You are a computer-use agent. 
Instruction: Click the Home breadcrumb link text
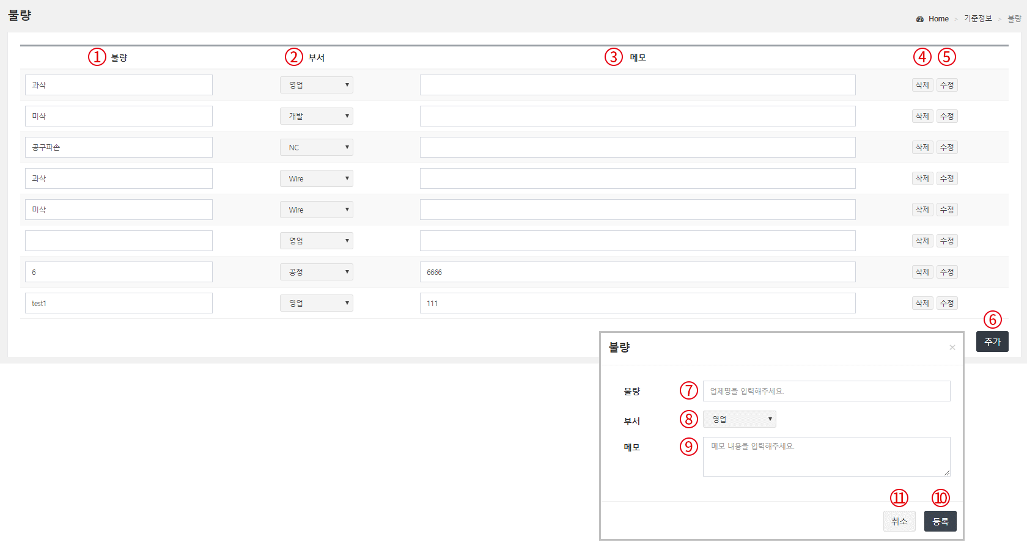pos(938,19)
